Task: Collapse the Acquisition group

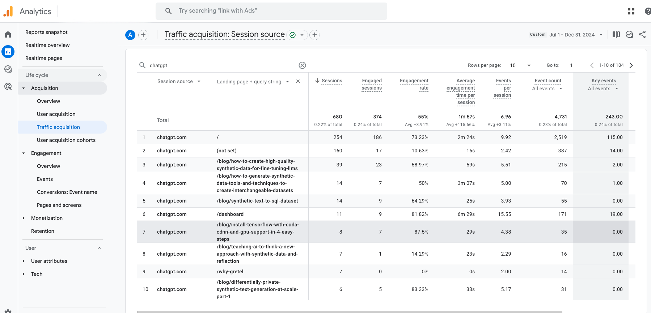Action: tap(24, 88)
